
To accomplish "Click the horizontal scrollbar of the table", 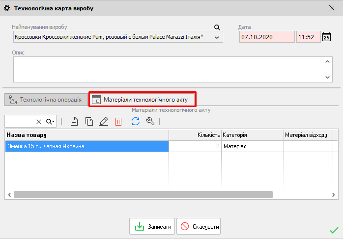I will pos(143,194).
